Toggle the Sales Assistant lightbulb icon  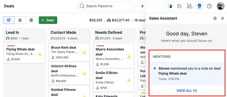[x=200, y=6]
